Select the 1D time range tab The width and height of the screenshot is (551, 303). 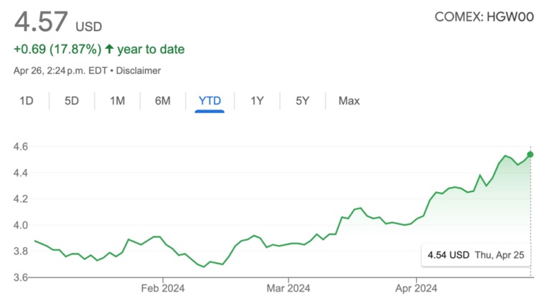27,101
